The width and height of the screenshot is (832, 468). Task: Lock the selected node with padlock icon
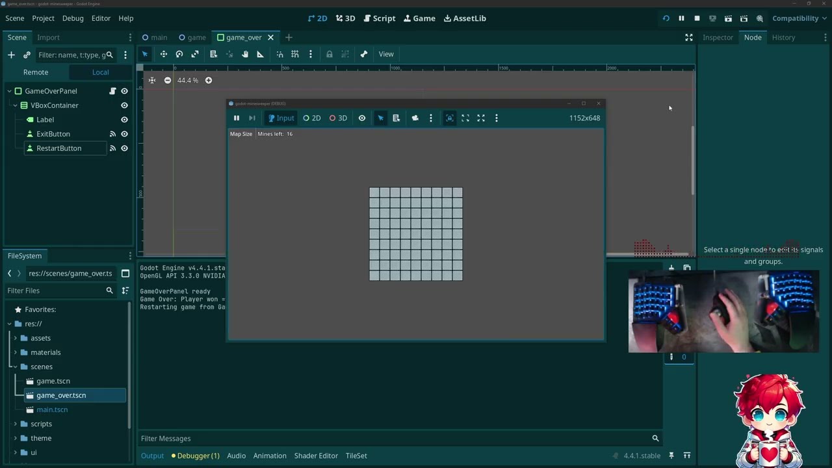(330, 54)
